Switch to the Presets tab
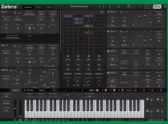Screen dimensions: 168x124 coord(49,7)
